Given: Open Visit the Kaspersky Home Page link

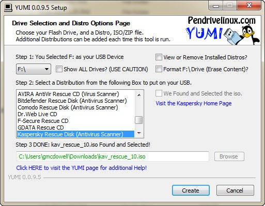Looking at the screenshot, I should [194, 103].
